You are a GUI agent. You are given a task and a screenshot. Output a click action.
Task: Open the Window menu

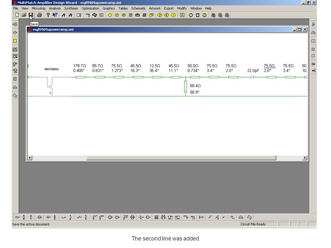196,8
